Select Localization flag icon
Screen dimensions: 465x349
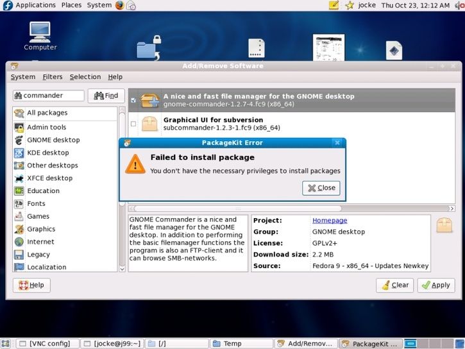(x=19, y=267)
